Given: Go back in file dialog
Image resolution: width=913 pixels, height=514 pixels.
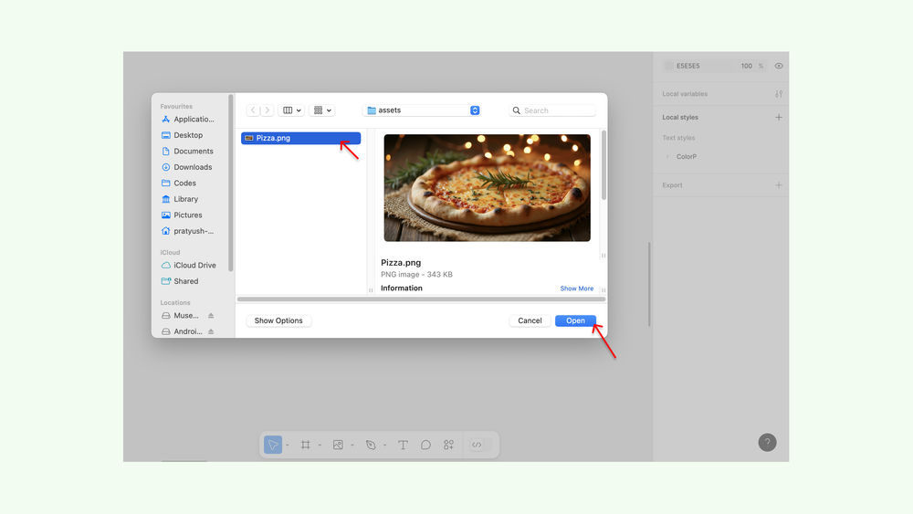Looking at the screenshot, I should coord(253,110).
